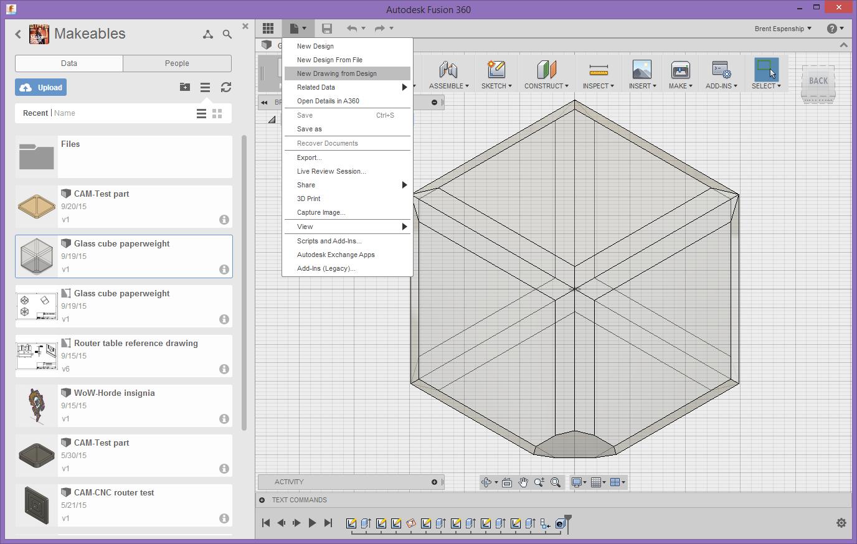
Task: Click the Sketch tool icon
Action: (496, 70)
